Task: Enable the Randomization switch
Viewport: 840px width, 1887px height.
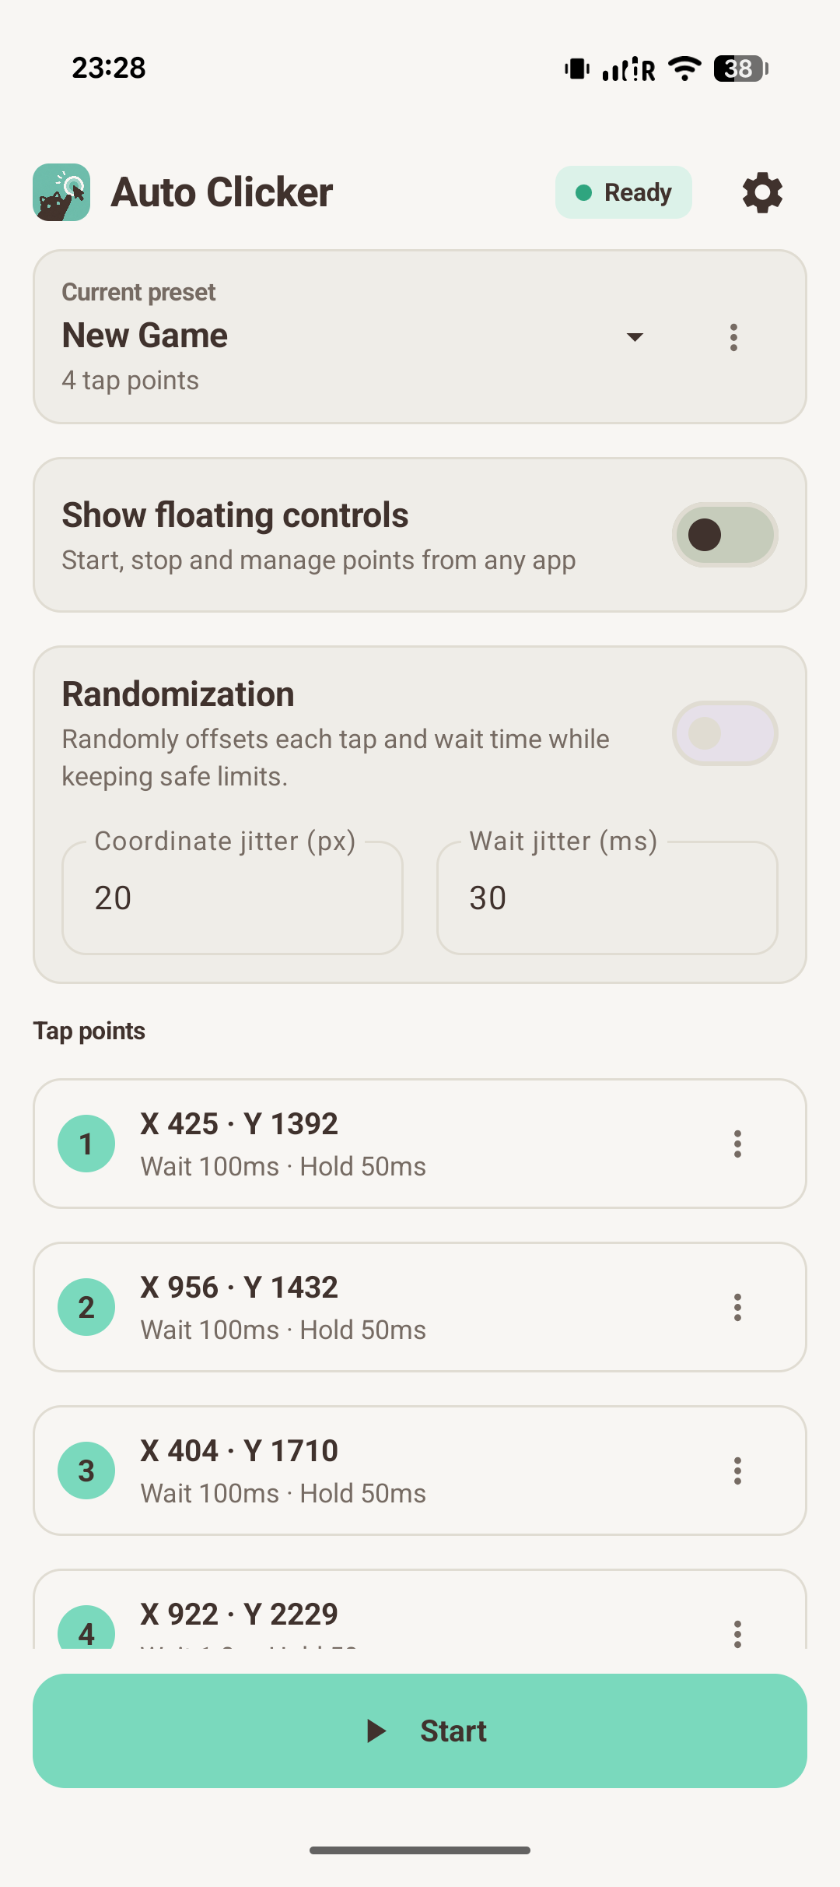Action: [725, 733]
